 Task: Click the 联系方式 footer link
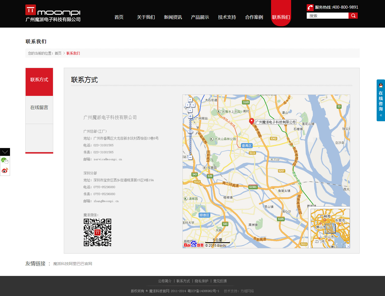point(183,281)
